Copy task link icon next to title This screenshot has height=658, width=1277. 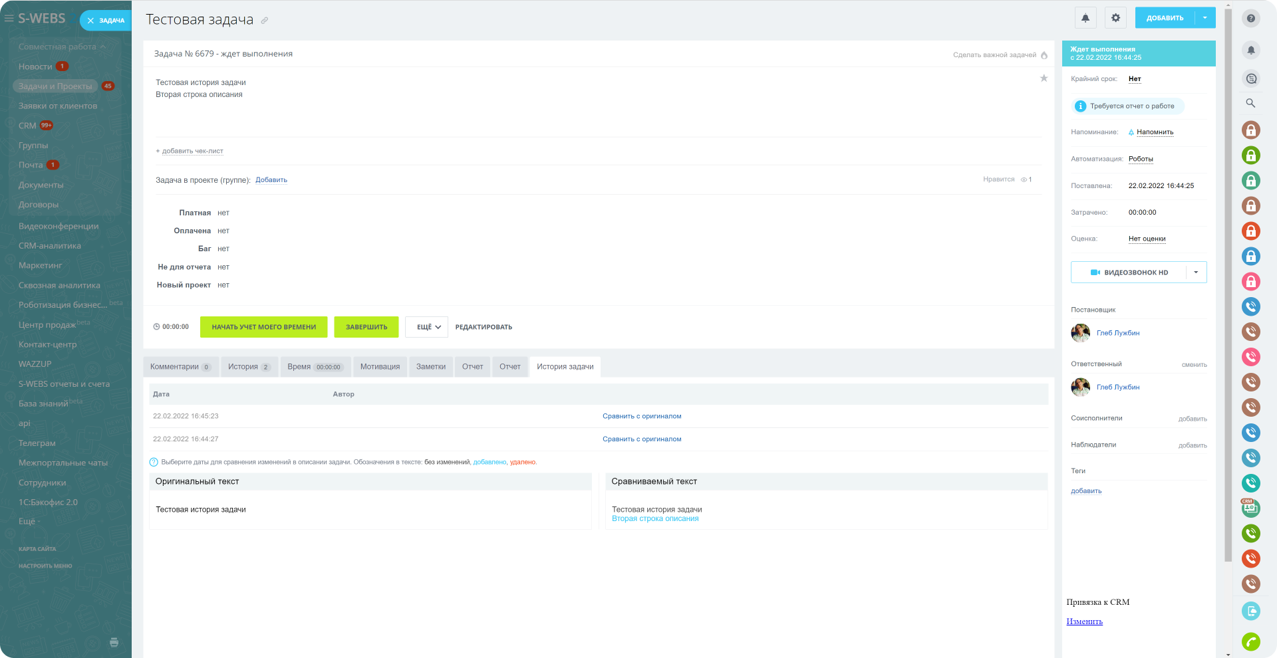tap(265, 21)
